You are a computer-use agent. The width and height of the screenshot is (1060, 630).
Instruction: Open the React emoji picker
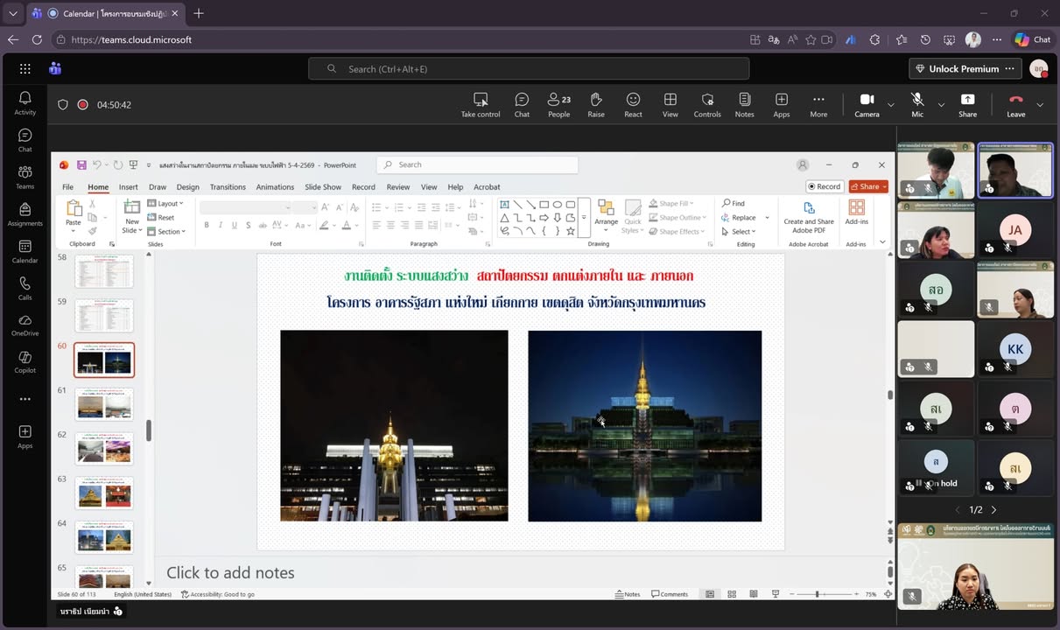pyautogui.click(x=633, y=104)
